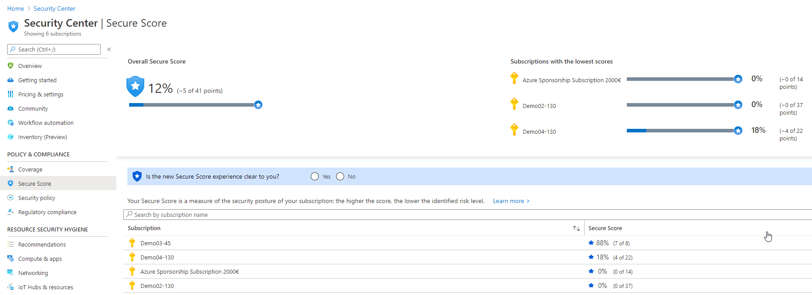This screenshot has width=812, height=295.
Task: Click the Subscription column header text
Action: [x=144, y=228]
